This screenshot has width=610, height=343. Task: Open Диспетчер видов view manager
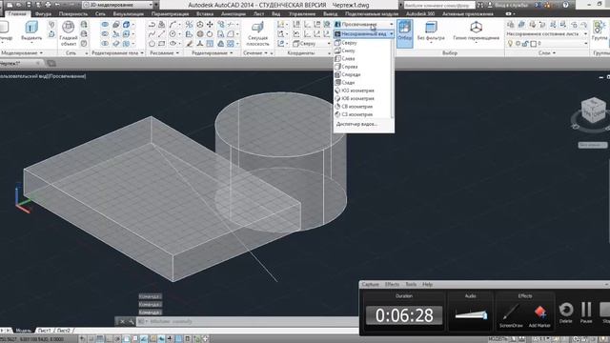(x=356, y=124)
